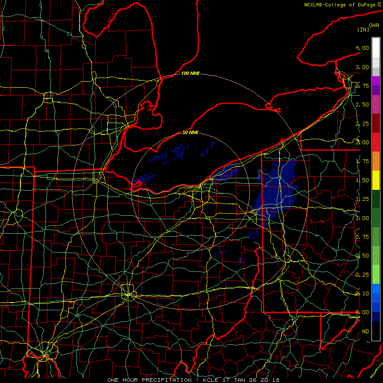Select the white swatch at legend top
The width and height of the screenshot is (383, 383).
click(x=376, y=47)
